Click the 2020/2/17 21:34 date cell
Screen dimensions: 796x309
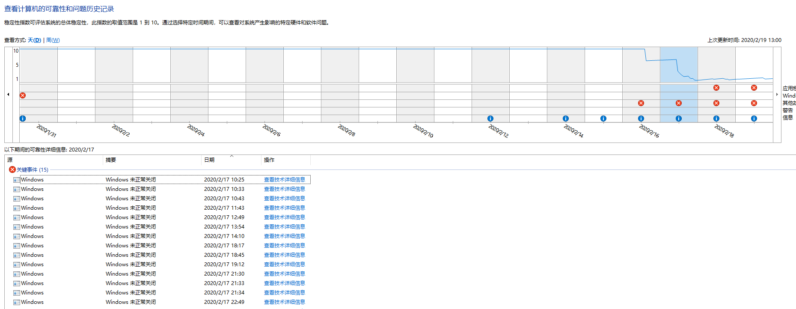tap(224, 293)
